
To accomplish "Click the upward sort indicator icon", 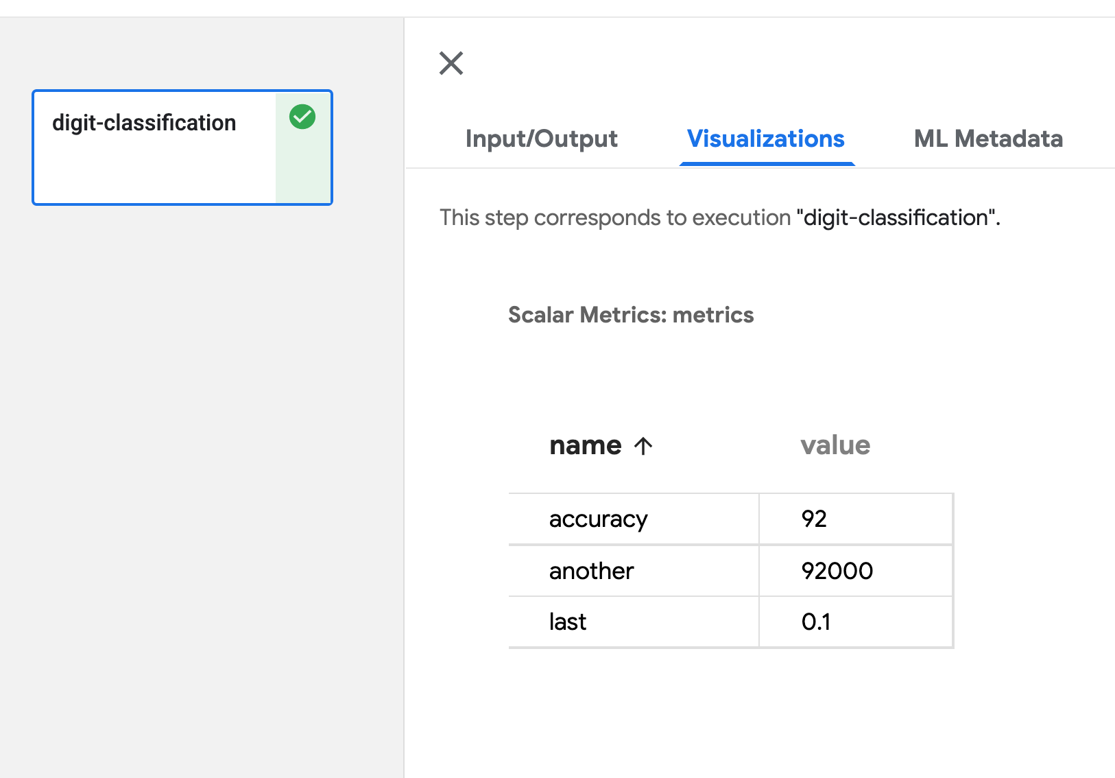I will [x=643, y=446].
